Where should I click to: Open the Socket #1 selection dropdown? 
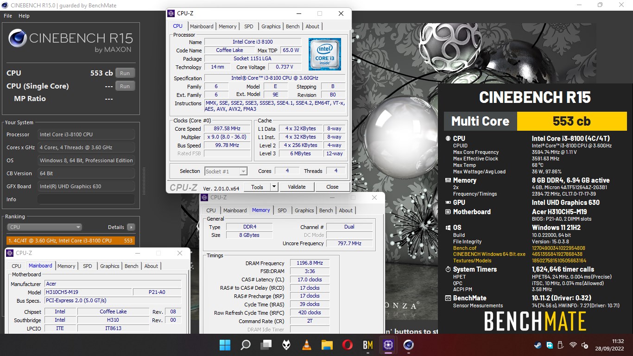(x=226, y=171)
